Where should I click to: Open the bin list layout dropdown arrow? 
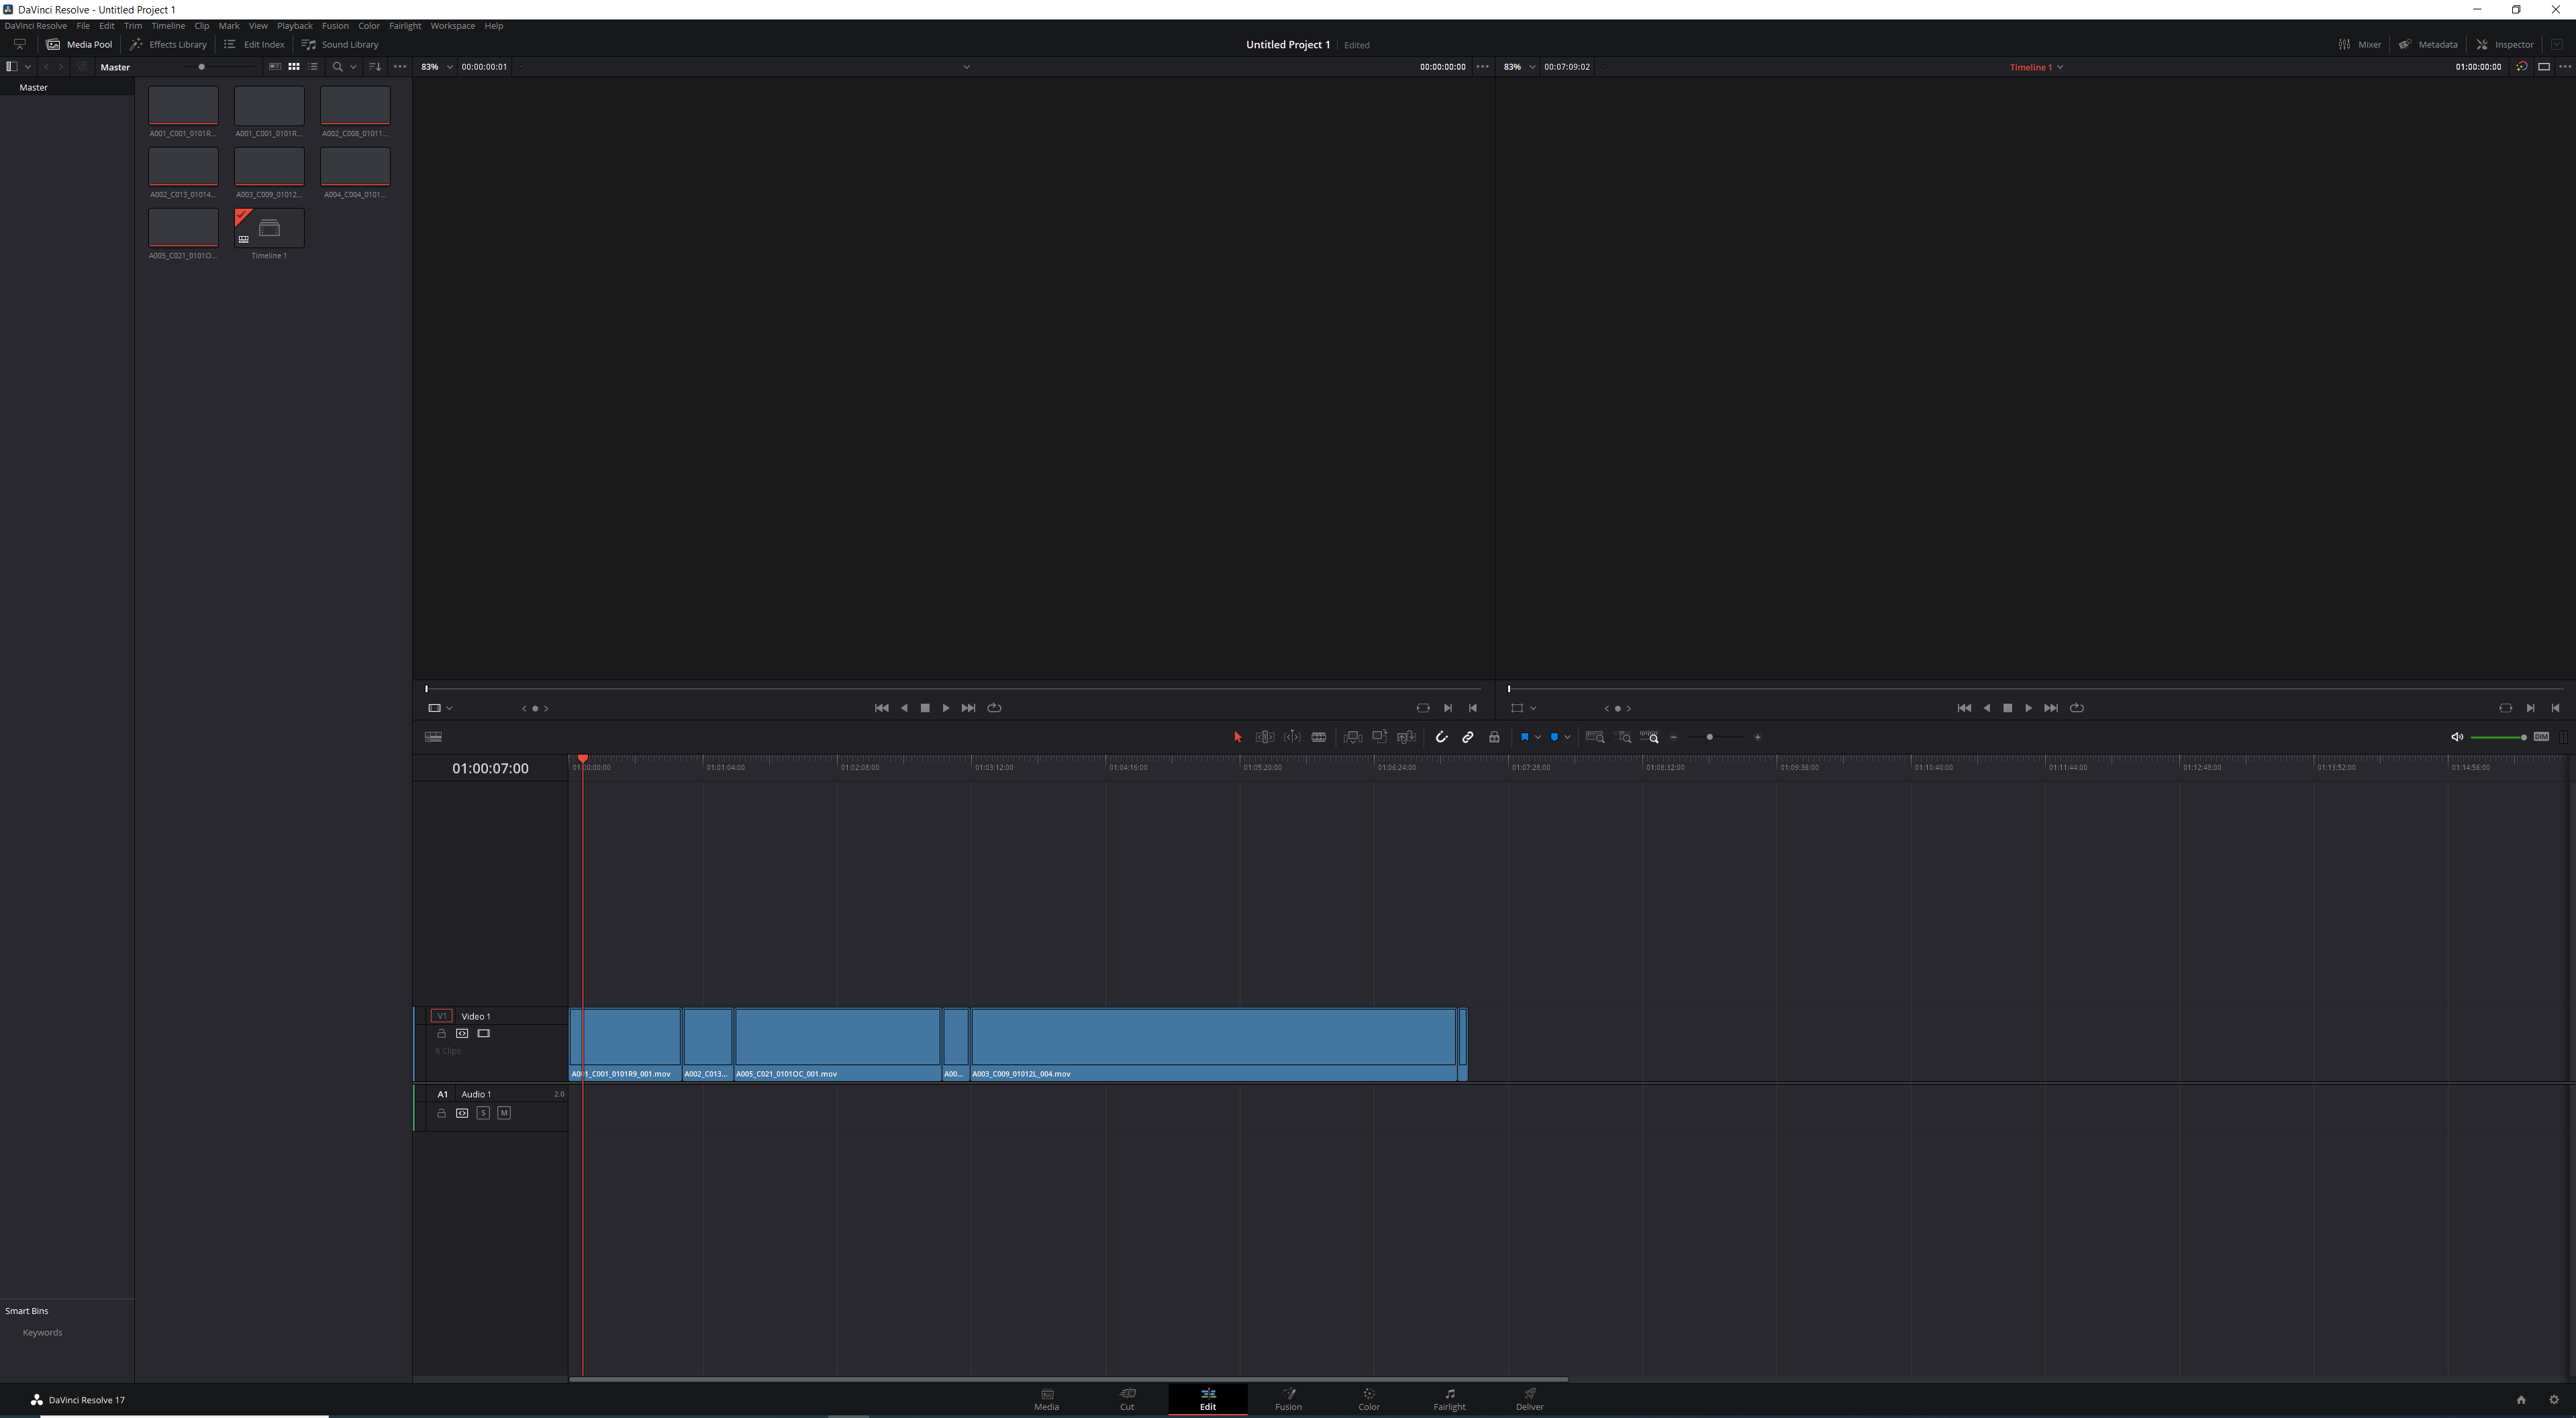(x=28, y=67)
